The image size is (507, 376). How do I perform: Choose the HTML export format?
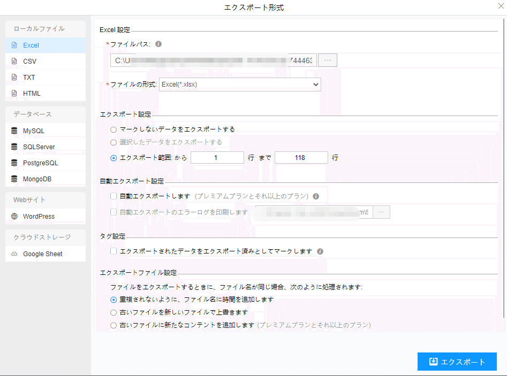pos(32,94)
